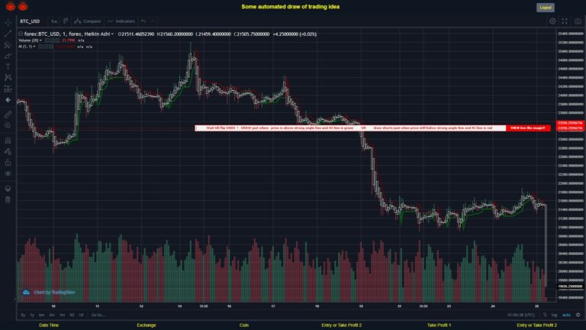Select the ruler measure tool
586x330 pixels.
coord(8,115)
